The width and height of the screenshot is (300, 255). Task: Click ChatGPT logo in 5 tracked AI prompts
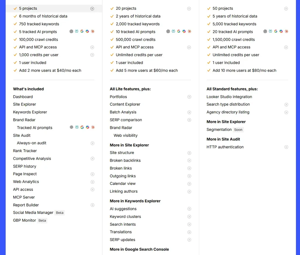[x=71, y=31]
